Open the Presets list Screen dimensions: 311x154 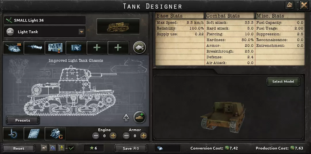[23, 120]
